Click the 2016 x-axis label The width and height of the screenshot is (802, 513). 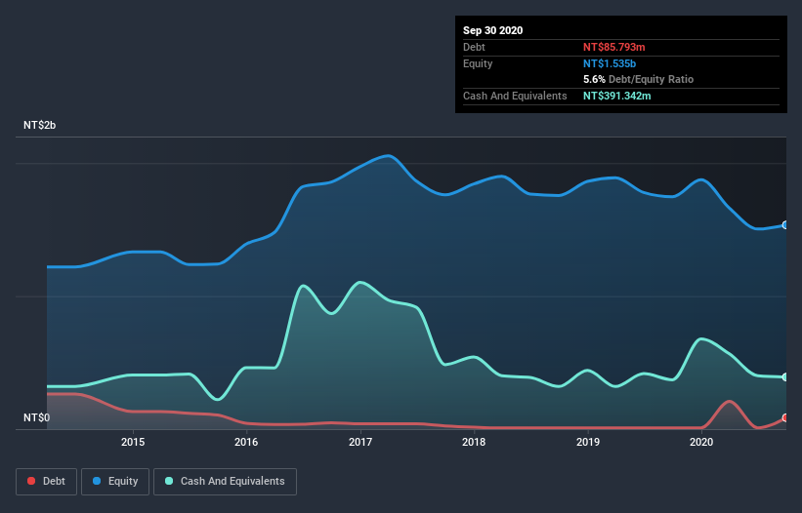click(246, 442)
